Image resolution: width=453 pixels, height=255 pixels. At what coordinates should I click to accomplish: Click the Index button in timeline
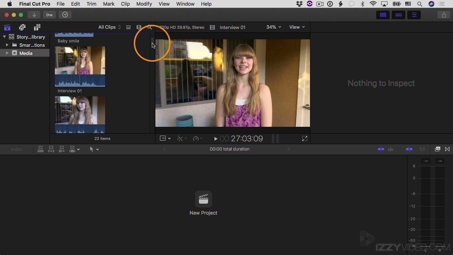[x=16, y=149]
